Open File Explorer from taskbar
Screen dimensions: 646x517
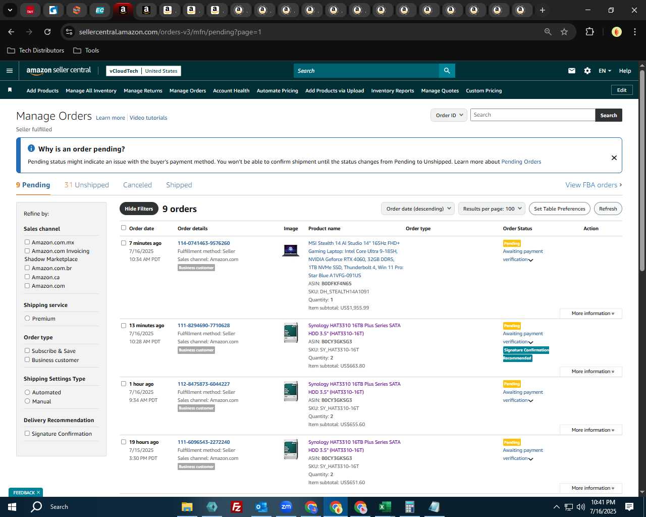click(187, 507)
